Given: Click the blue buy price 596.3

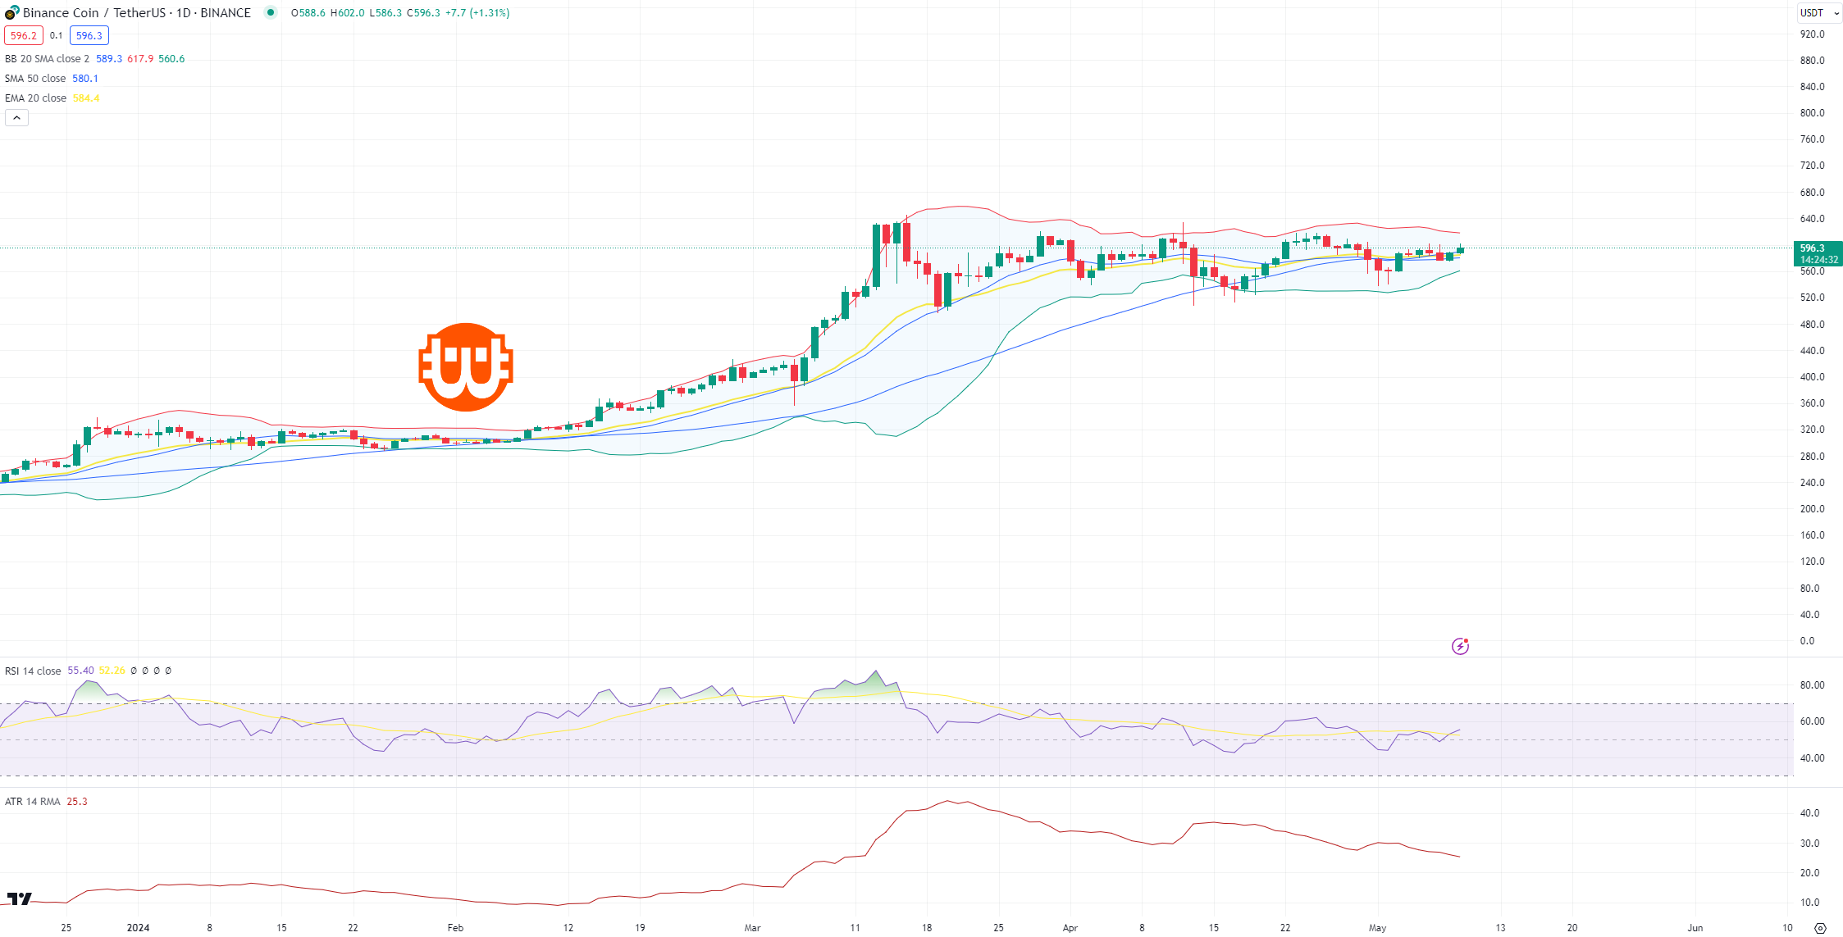Looking at the screenshot, I should click(x=89, y=35).
